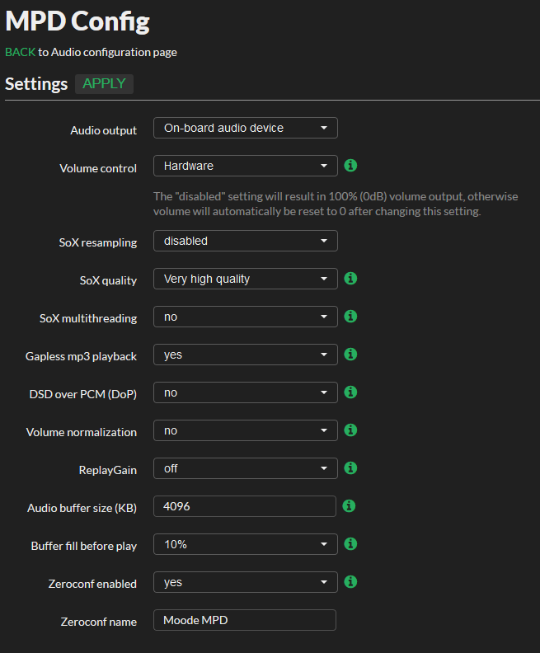Show info for SoX quality setting

pyautogui.click(x=350, y=278)
